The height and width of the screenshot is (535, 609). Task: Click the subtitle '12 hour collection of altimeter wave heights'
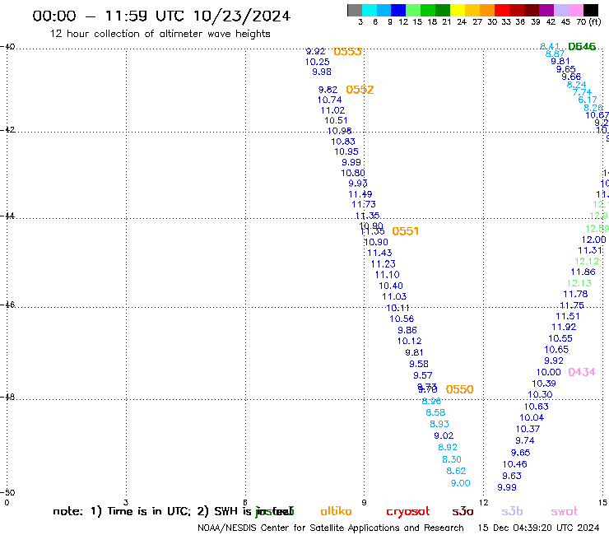(x=160, y=34)
